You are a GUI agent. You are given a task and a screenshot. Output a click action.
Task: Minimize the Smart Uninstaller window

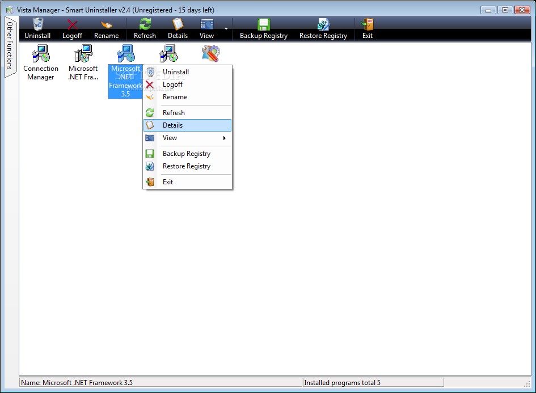488,10
